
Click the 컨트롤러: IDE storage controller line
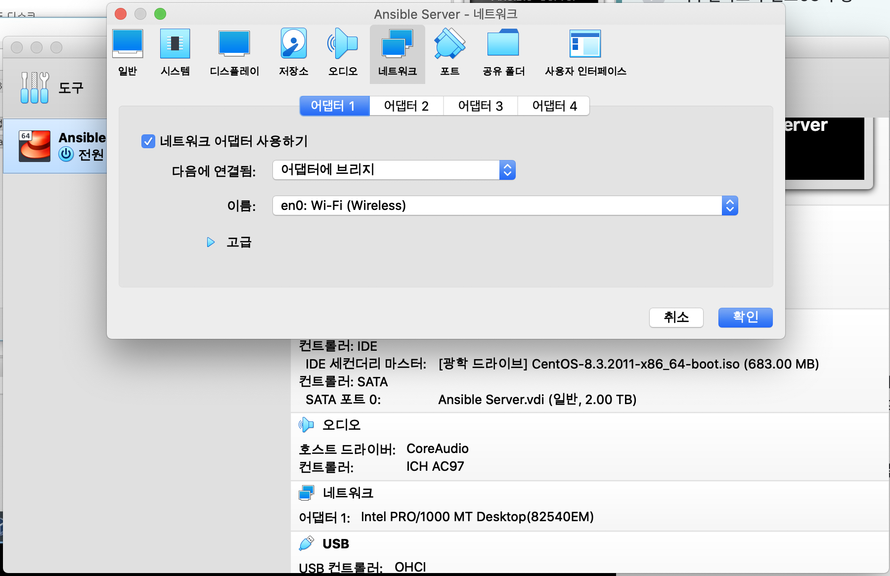coord(338,346)
